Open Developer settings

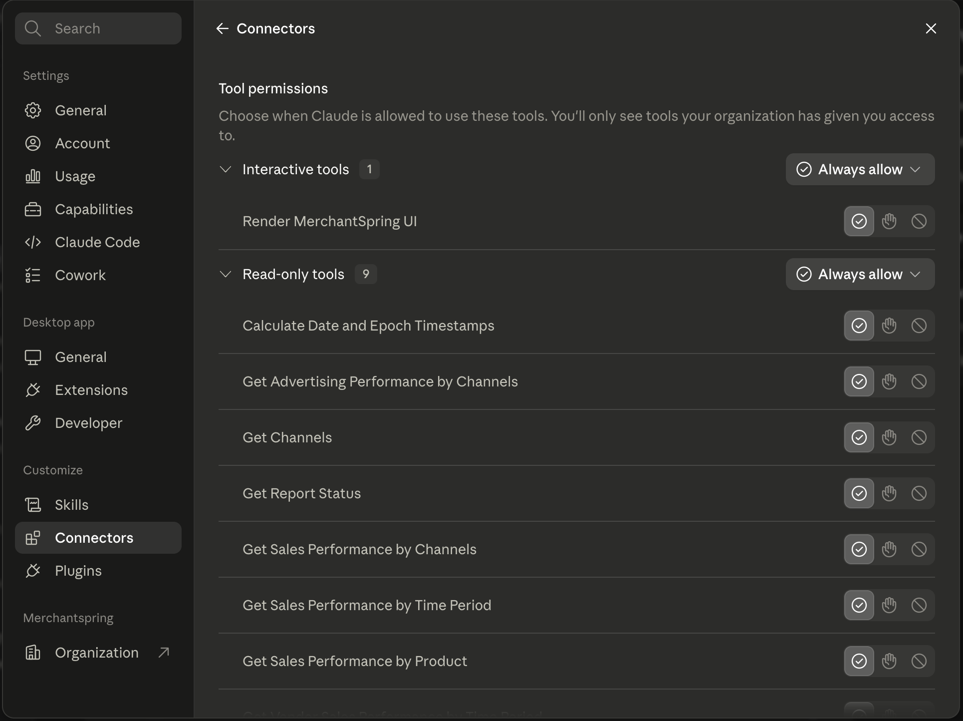pyautogui.click(x=98, y=423)
